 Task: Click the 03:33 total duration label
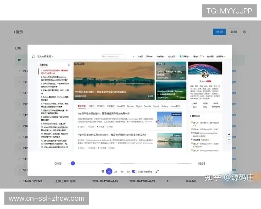pos(201,164)
